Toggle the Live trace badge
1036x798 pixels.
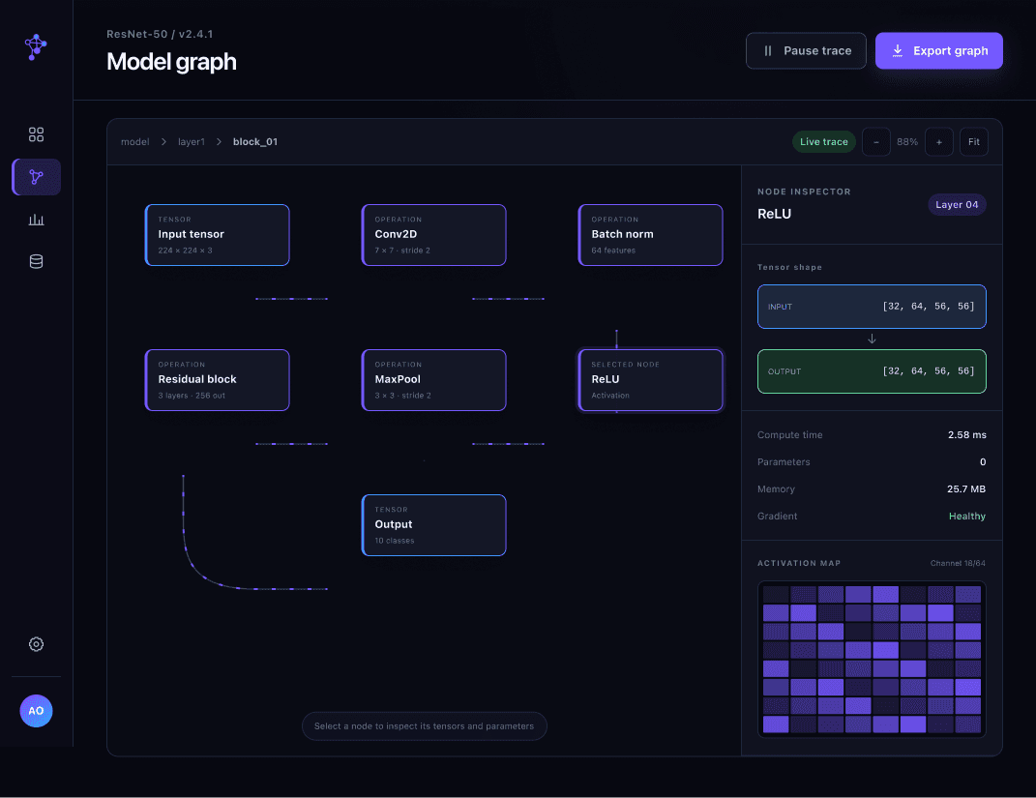click(x=824, y=142)
